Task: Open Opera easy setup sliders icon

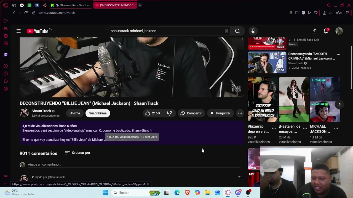Action: [347, 13]
